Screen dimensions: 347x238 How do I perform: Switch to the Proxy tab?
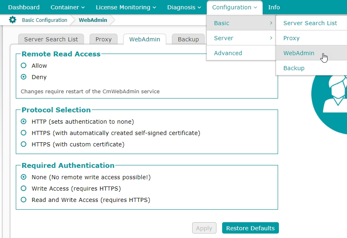point(103,39)
